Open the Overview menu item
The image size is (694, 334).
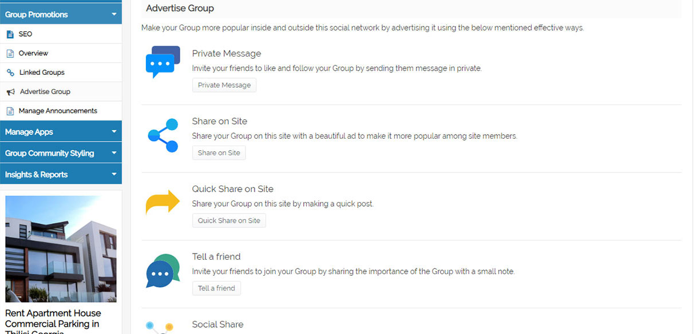click(x=33, y=53)
